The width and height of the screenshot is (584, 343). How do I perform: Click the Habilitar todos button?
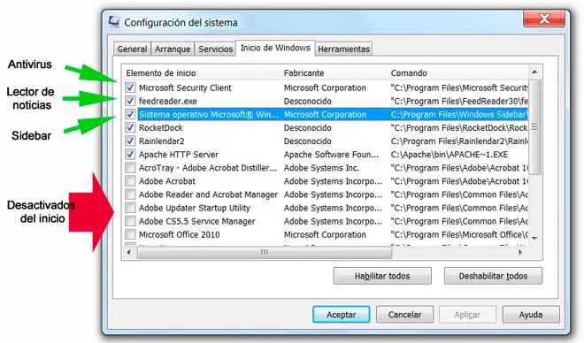382,276
